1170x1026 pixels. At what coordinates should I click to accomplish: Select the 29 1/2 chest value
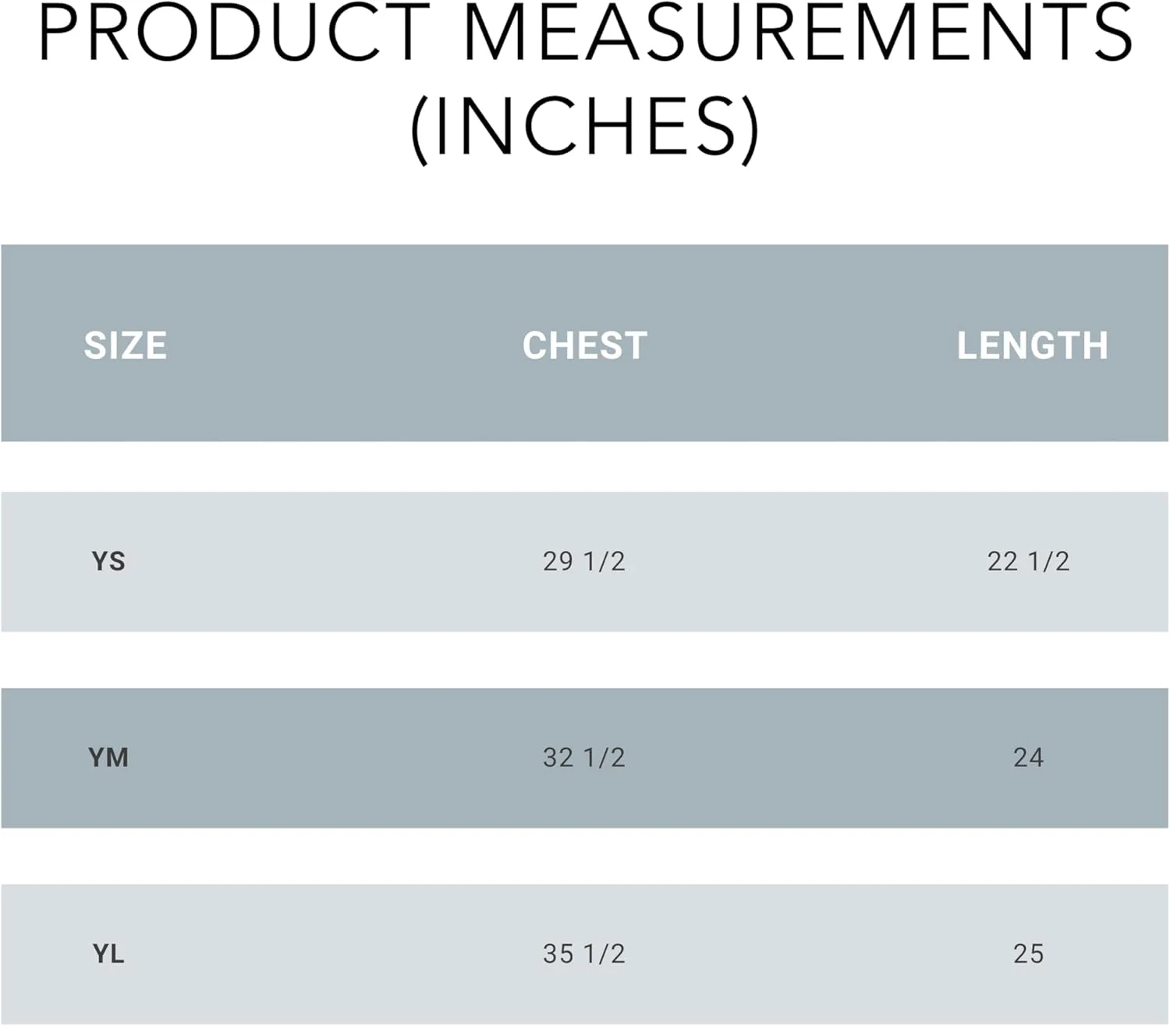click(584, 562)
